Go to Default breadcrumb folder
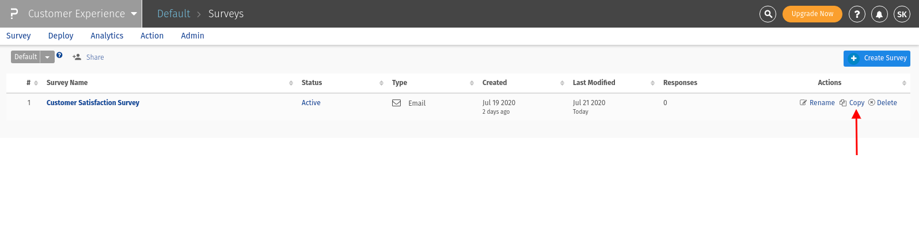The width and height of the screenshot is (919, 231). (x=173, y=14)
